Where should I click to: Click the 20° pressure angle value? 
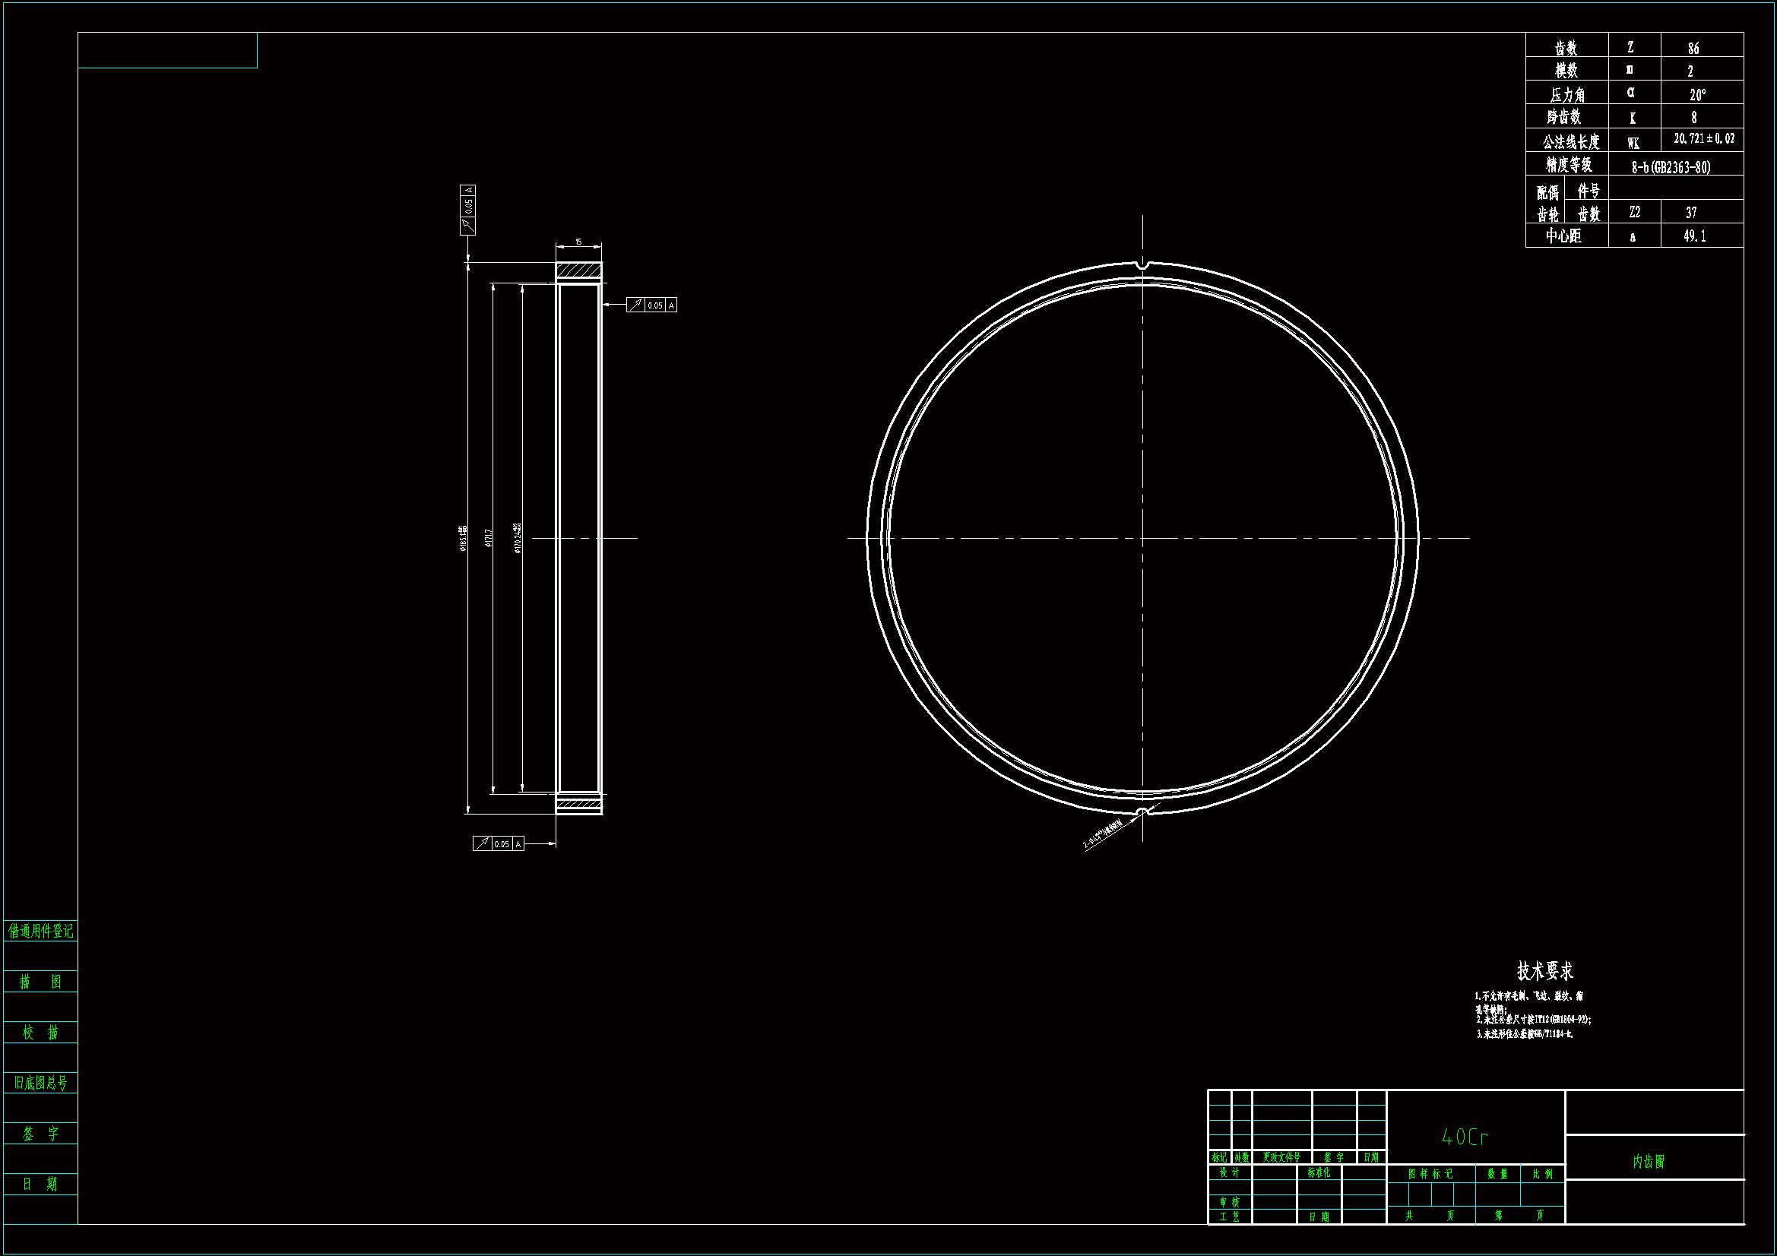coord(1696,94)
